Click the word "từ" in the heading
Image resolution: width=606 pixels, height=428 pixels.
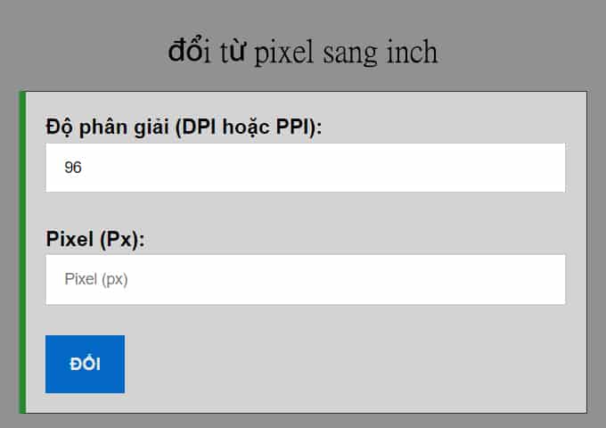coord(232,52)
